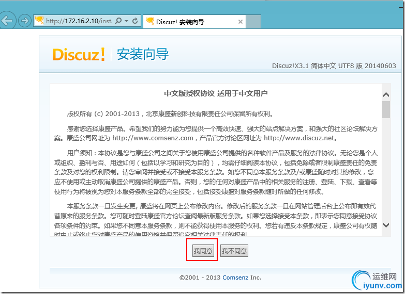Click the 中文版授权协议 适用于中文用户 title
The height and width of the screenshot is (294, 405).
pyautogui.click(x=216, y=93)
